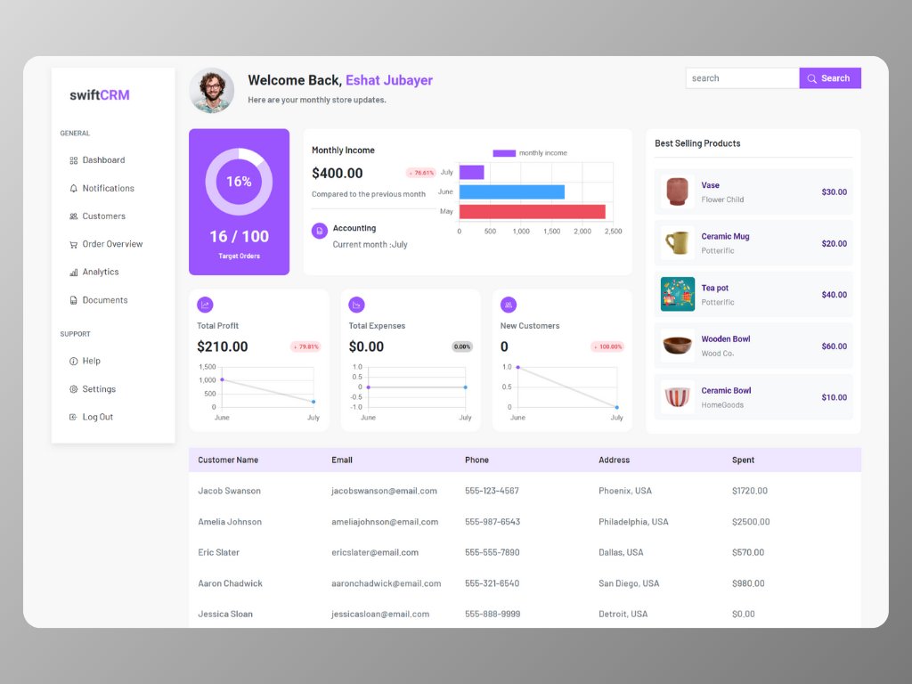The width and height of the screenshot is (912, 684).
Task: Open the Help page
Action: [x=92, y=361]
